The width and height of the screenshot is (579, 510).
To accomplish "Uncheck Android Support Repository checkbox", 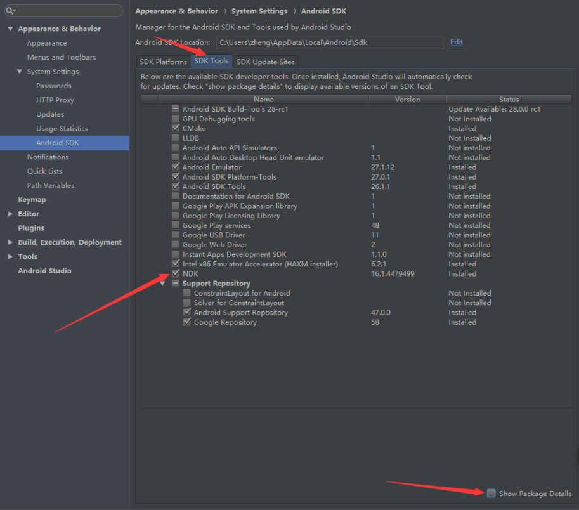I will 187,312.
